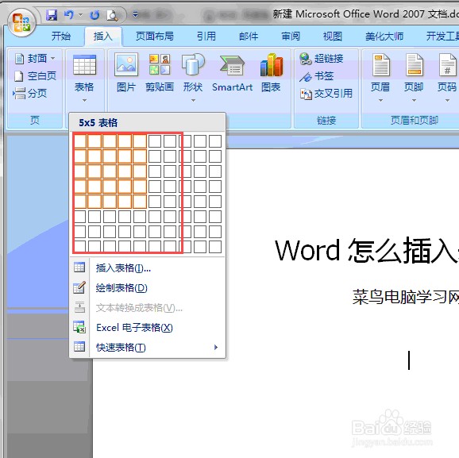Open Customize Quick Access Toolbar dropdown
Image resolution: width=459 pixels, height=458 pixels.
(135, 14)
